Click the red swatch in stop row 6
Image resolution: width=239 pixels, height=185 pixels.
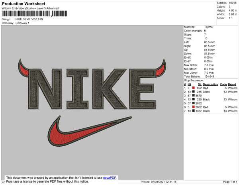(194, 107)
